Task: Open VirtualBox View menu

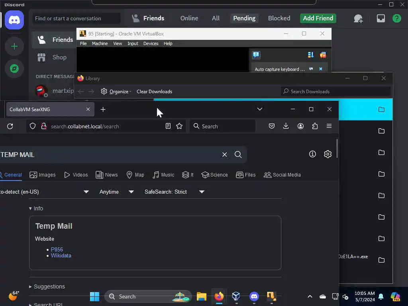Action: (118, 43)
